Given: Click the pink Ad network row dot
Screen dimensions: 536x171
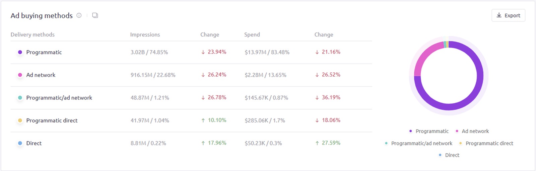Looking at the screenshot, I should click(x=20, y=75).
